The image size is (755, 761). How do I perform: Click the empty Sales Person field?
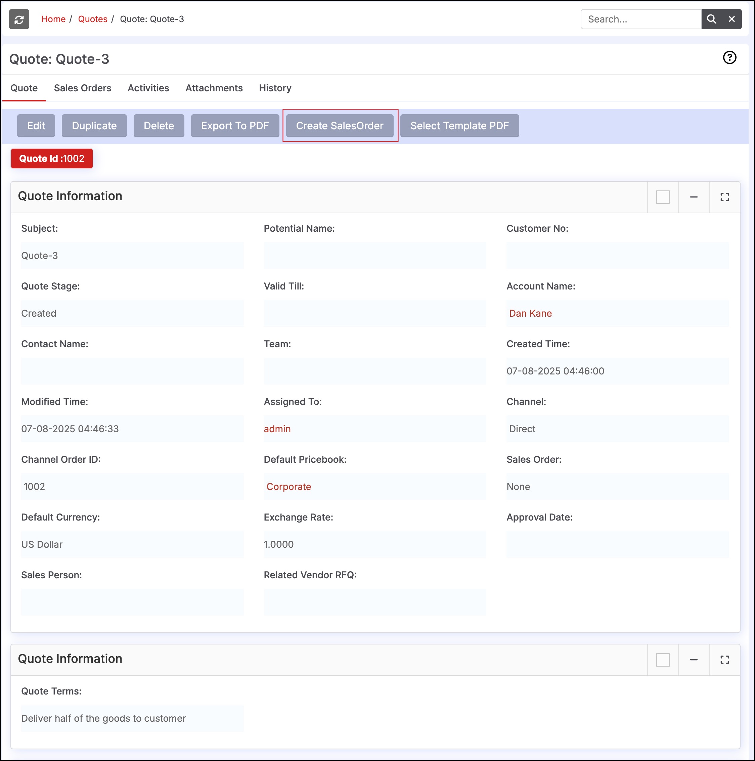pyautogui.click(x=132, y=602)
